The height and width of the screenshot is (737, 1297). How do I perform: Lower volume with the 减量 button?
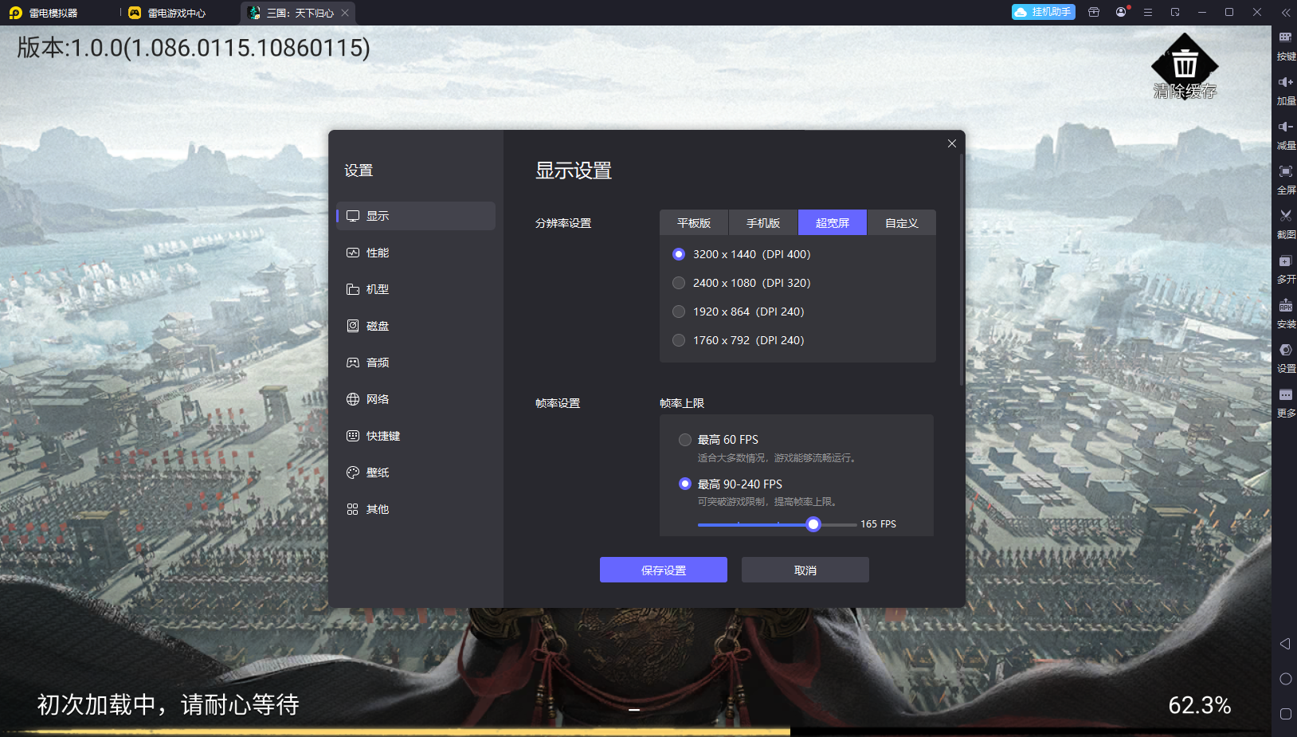pyautogui.click(x=1286, y=135)
